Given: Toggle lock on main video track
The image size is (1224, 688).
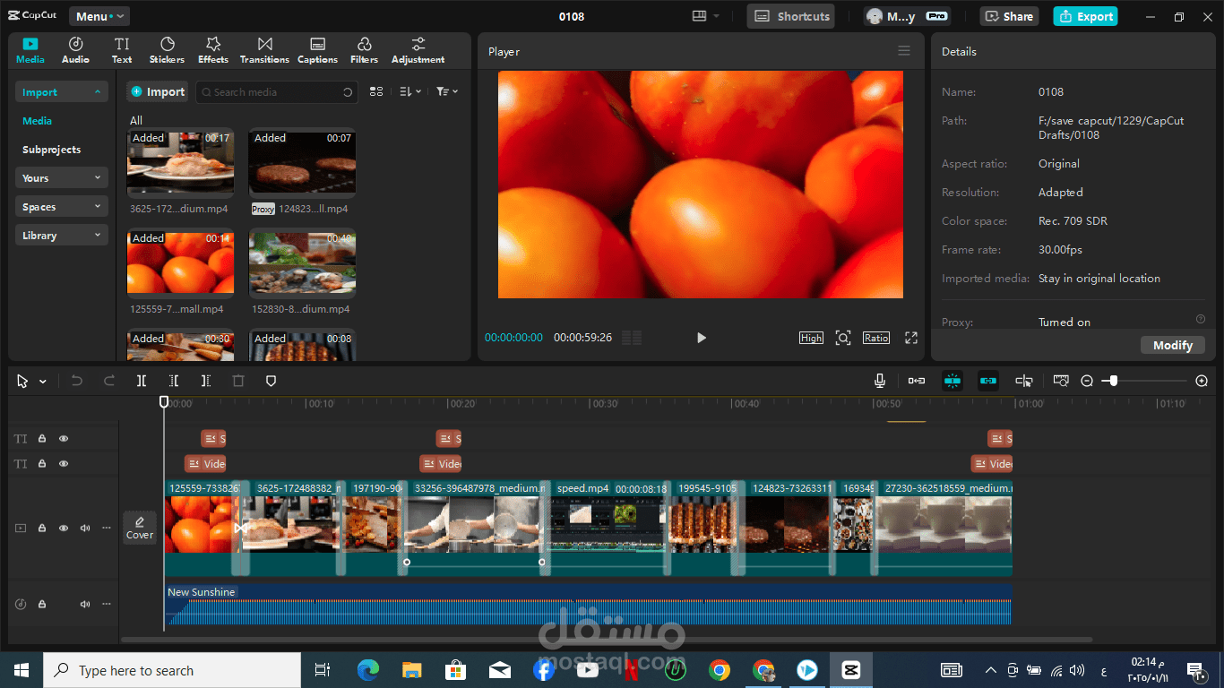Looking at the screenshot, I should [42, 529].
